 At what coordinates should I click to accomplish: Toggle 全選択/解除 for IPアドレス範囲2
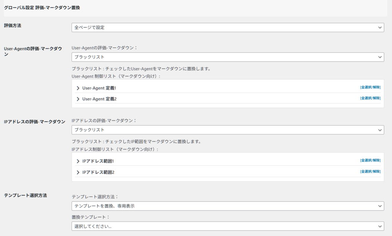[x=370, y=171]
